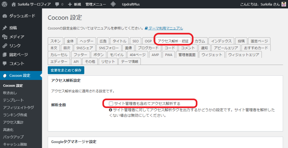This screenshot has height=148, width=288.
Task: Switch to the 広告 tab
Action: click(x=103, y=41)
